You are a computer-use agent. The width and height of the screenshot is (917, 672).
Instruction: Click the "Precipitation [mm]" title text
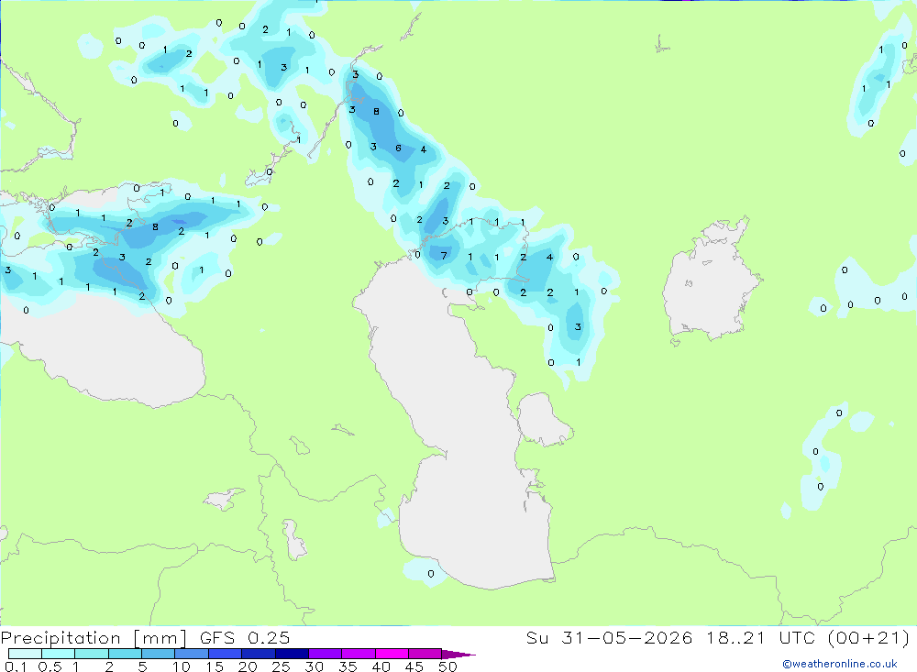coord(94,638)
